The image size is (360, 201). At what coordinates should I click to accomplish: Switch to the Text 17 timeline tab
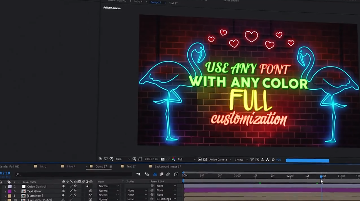131,166
